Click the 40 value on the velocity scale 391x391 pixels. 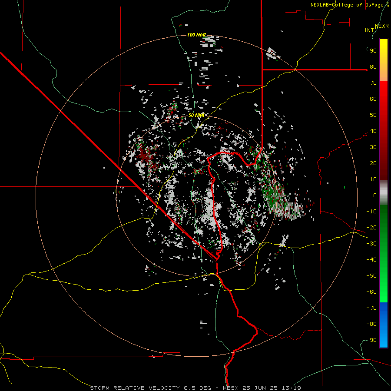pos(373,131)
